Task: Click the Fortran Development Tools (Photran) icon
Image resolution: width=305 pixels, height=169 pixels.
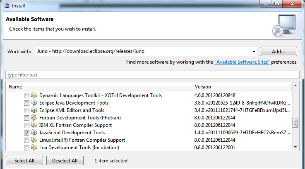Action: (34, 118)
